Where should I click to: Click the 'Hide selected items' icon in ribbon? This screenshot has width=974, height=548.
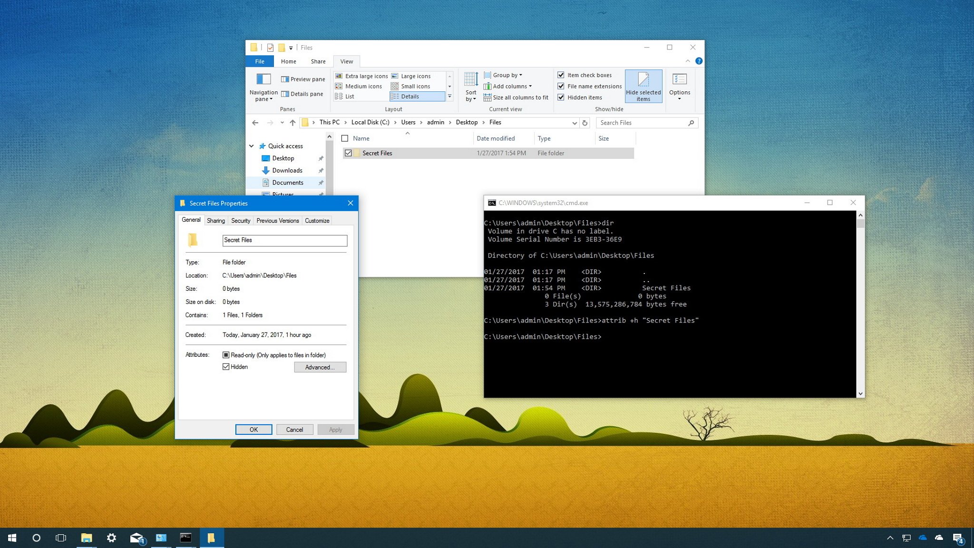643,86
